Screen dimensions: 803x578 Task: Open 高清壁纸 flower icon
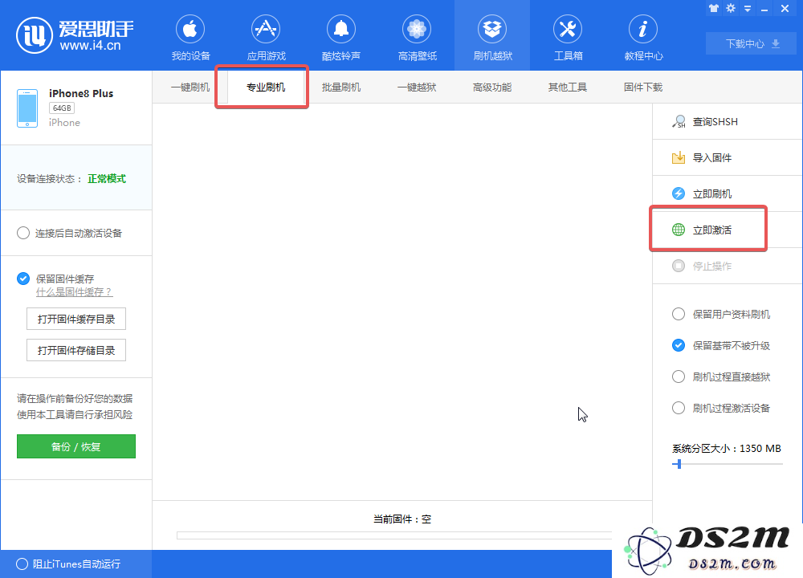click(417, 29)
